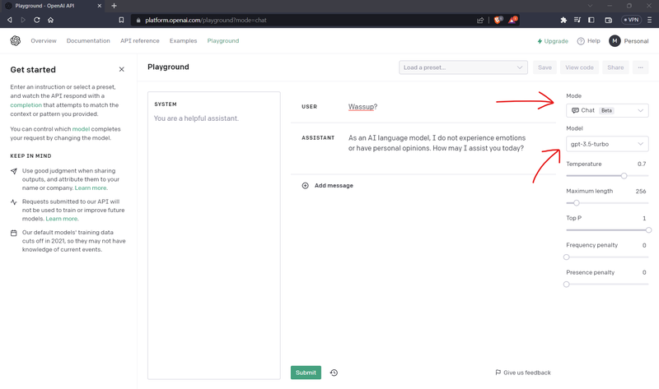The width and height of the screenshot is (659, 389).
Task: Click the user message 'Wassup?'
Action: 362,107
